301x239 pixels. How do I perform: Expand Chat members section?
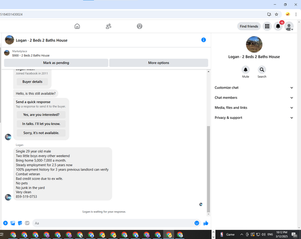[254, 98]
